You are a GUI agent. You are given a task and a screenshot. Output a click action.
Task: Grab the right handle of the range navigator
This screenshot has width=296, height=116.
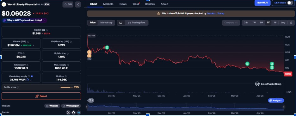tap(284, 107)
